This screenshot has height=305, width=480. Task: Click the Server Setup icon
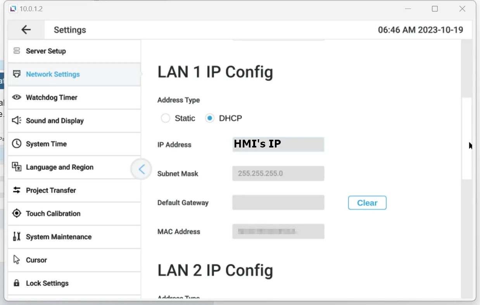pyautogui.click(x=17, y=51)
